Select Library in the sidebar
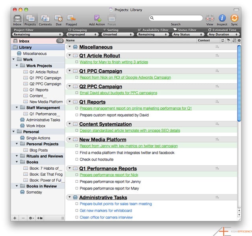 click(x=38, y=47)
